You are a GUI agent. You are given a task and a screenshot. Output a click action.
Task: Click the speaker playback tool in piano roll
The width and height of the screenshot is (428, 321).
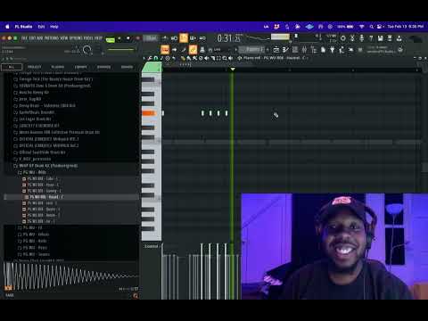tap(231, 58)
